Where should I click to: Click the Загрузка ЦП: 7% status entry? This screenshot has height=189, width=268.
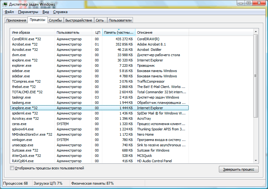48,183
